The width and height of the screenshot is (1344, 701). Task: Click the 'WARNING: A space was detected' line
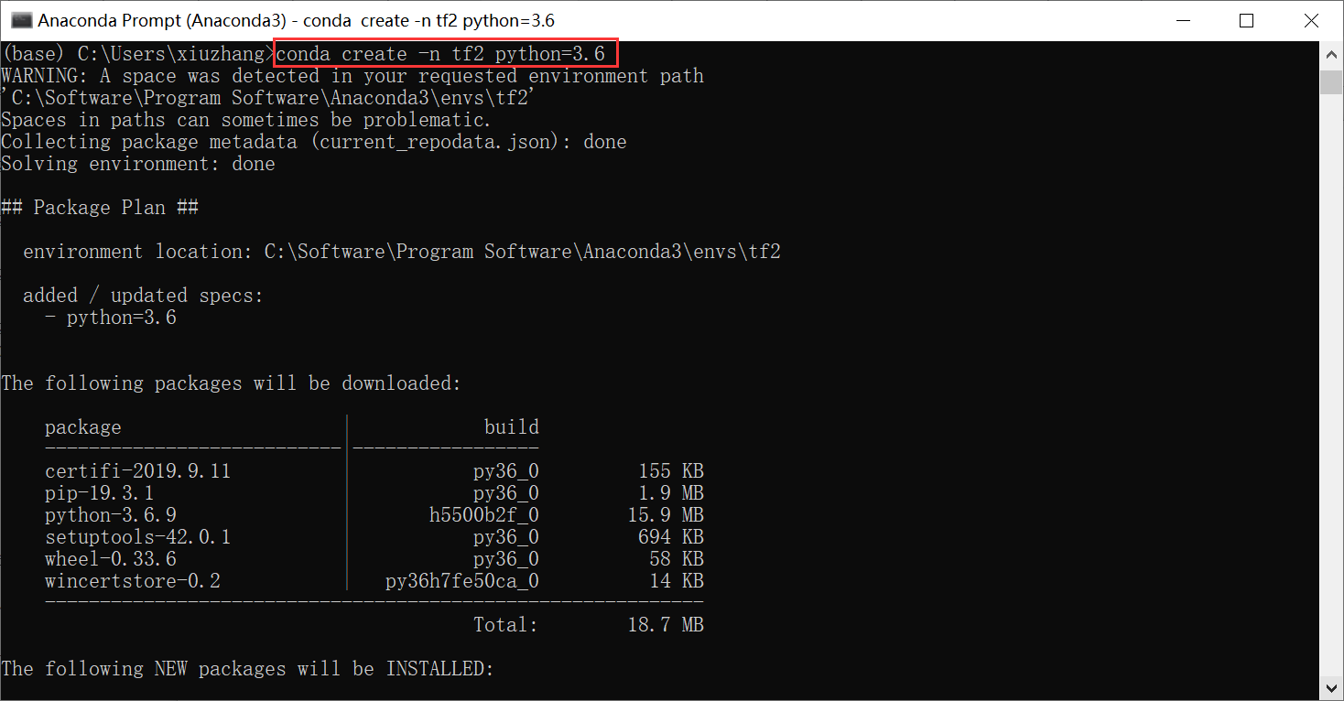point(352,76)
